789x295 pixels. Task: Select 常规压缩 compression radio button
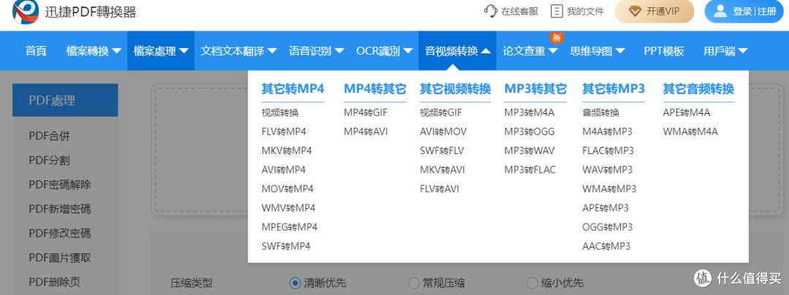413,283
